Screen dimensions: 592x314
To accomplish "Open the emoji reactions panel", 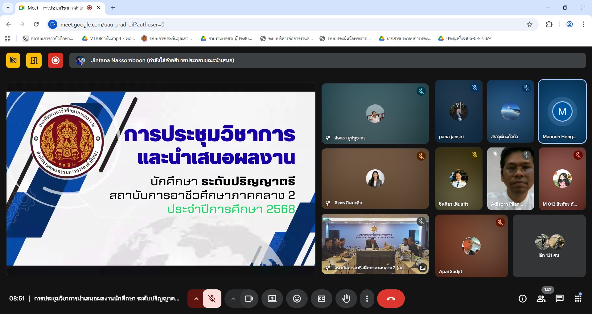I will coord(297,299).
